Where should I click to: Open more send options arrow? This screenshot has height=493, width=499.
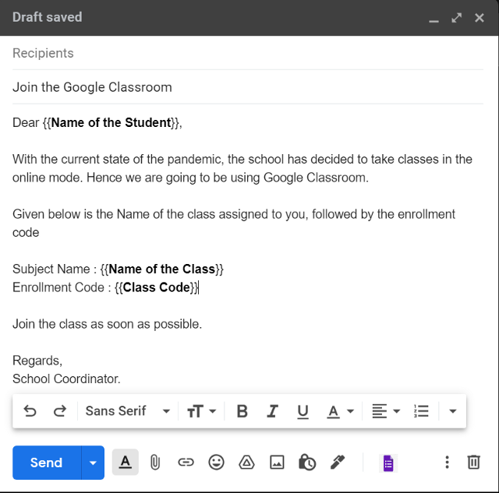point(93,463)
